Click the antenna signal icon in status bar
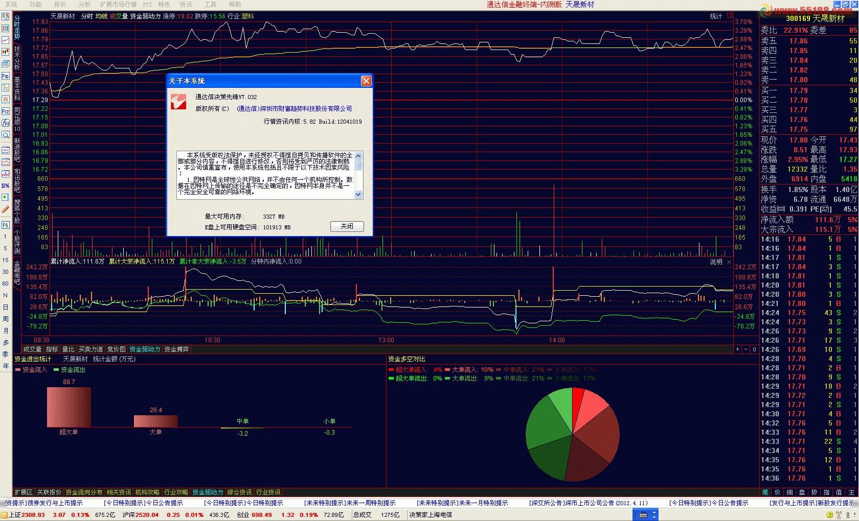Viewport: 859px width, 521px height. pyautogui.click(x=839, y=515)
